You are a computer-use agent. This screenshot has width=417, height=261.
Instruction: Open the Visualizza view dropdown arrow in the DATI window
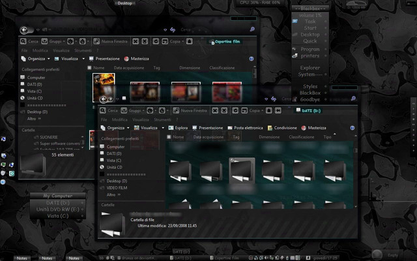(163, 128)
